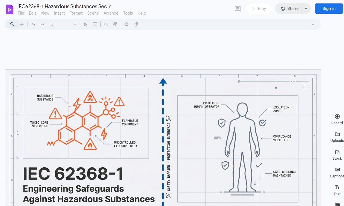This screenshot has width=344, height=206.
Task: Open Stock media panel
Action: [x=337, y=154]
